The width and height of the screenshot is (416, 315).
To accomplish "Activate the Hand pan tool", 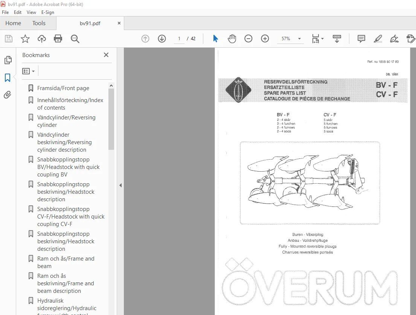I will [232, 39].
